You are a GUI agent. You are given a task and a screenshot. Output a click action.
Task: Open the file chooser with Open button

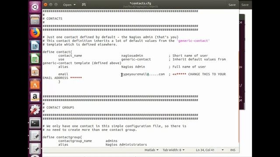click(x=67, y=5)
